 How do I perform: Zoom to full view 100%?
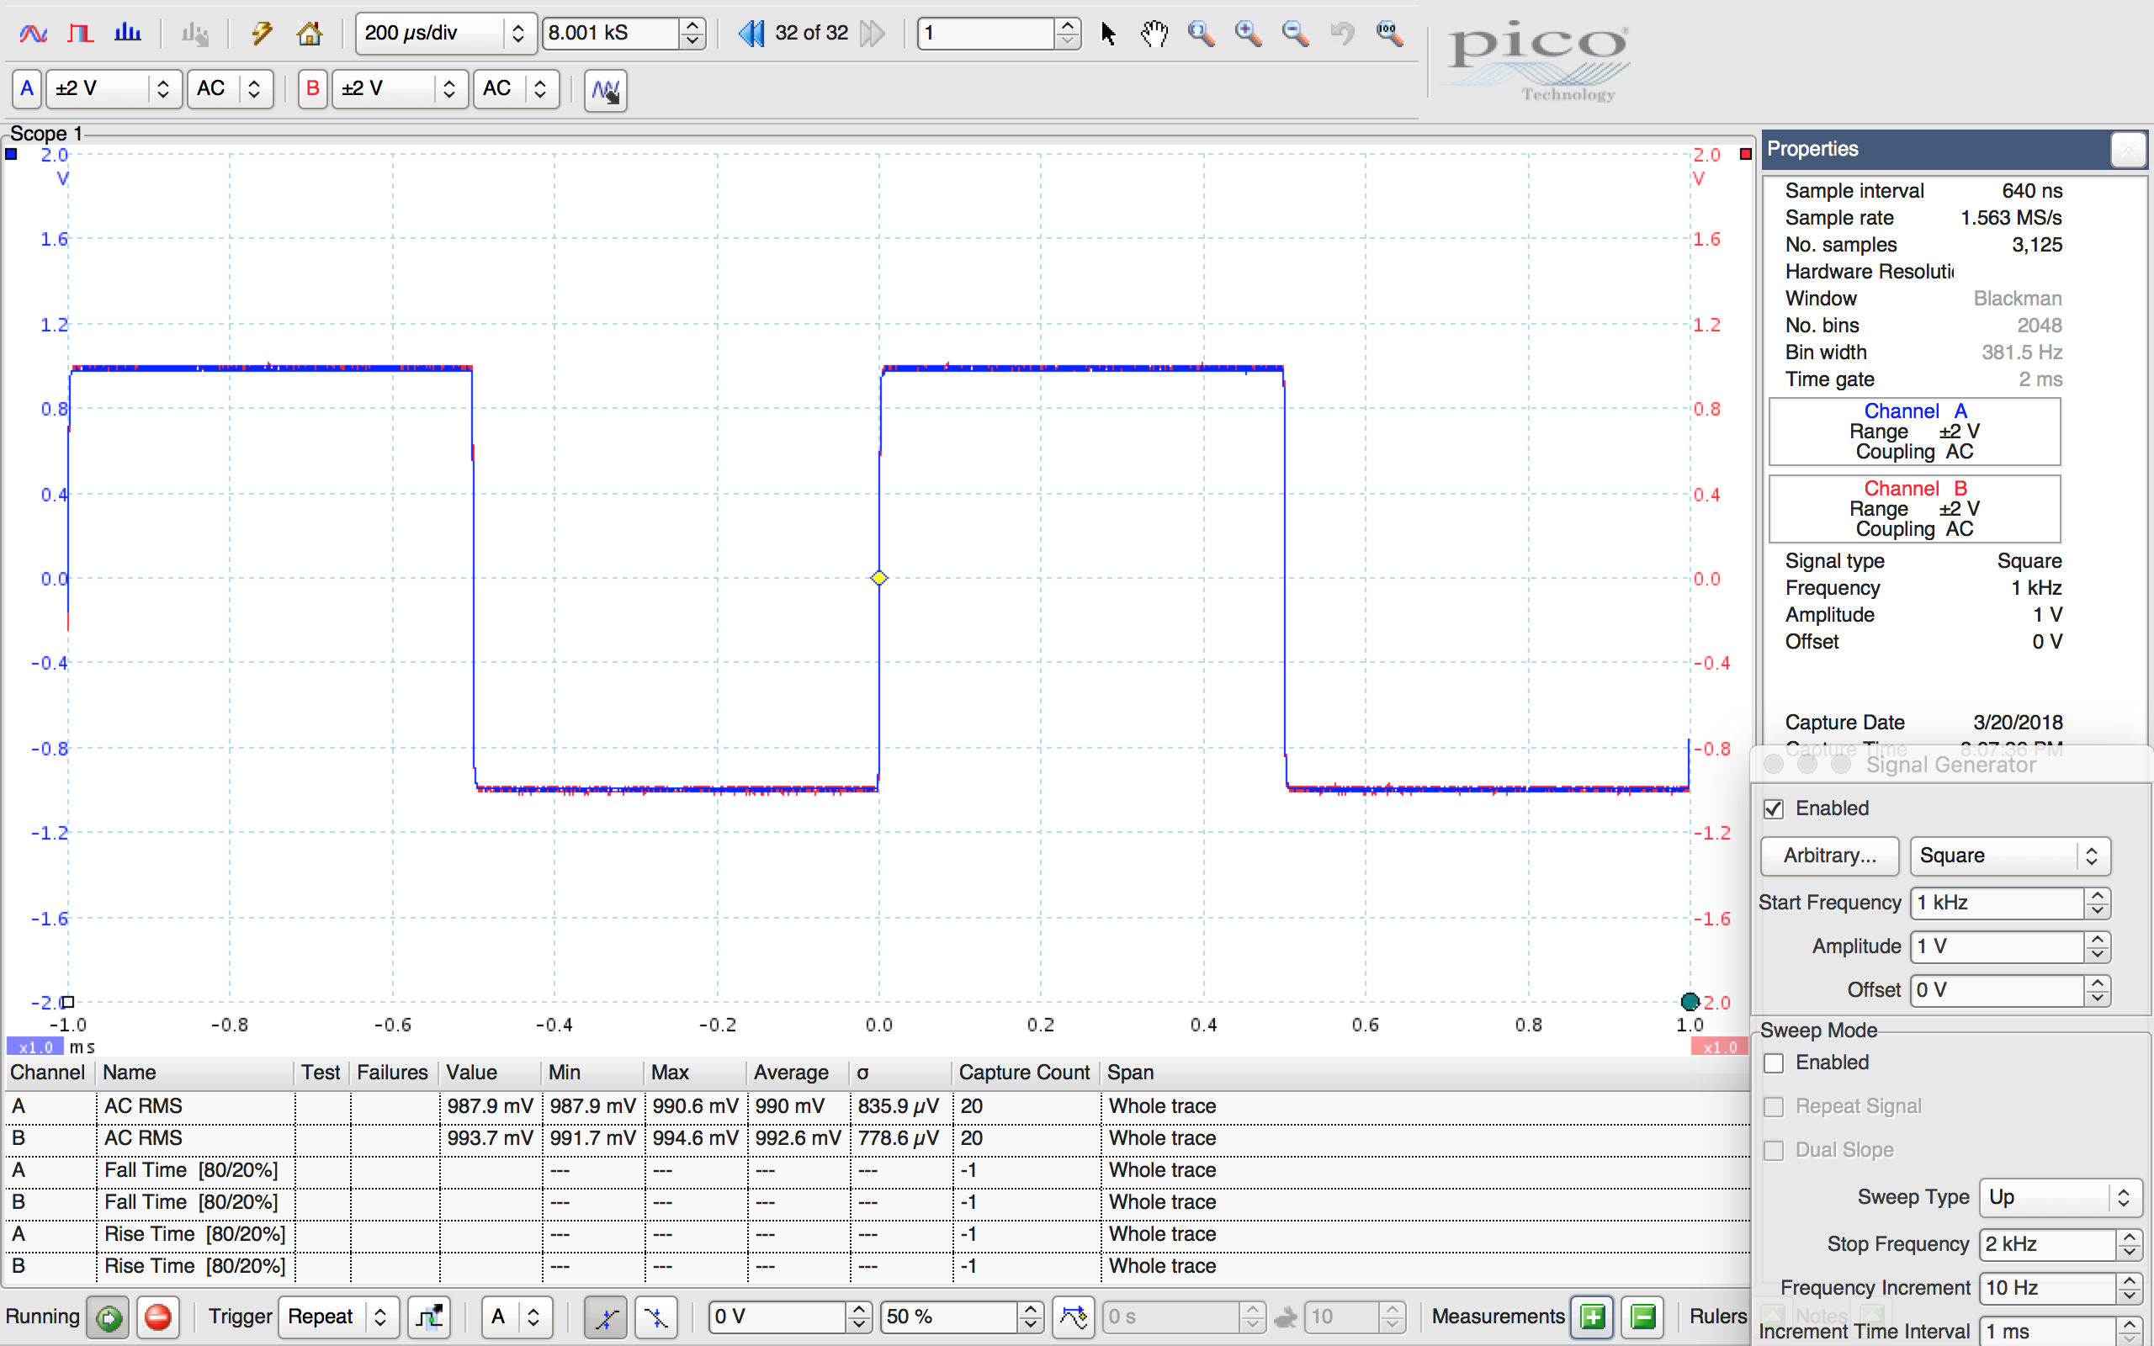(1389, 34)
